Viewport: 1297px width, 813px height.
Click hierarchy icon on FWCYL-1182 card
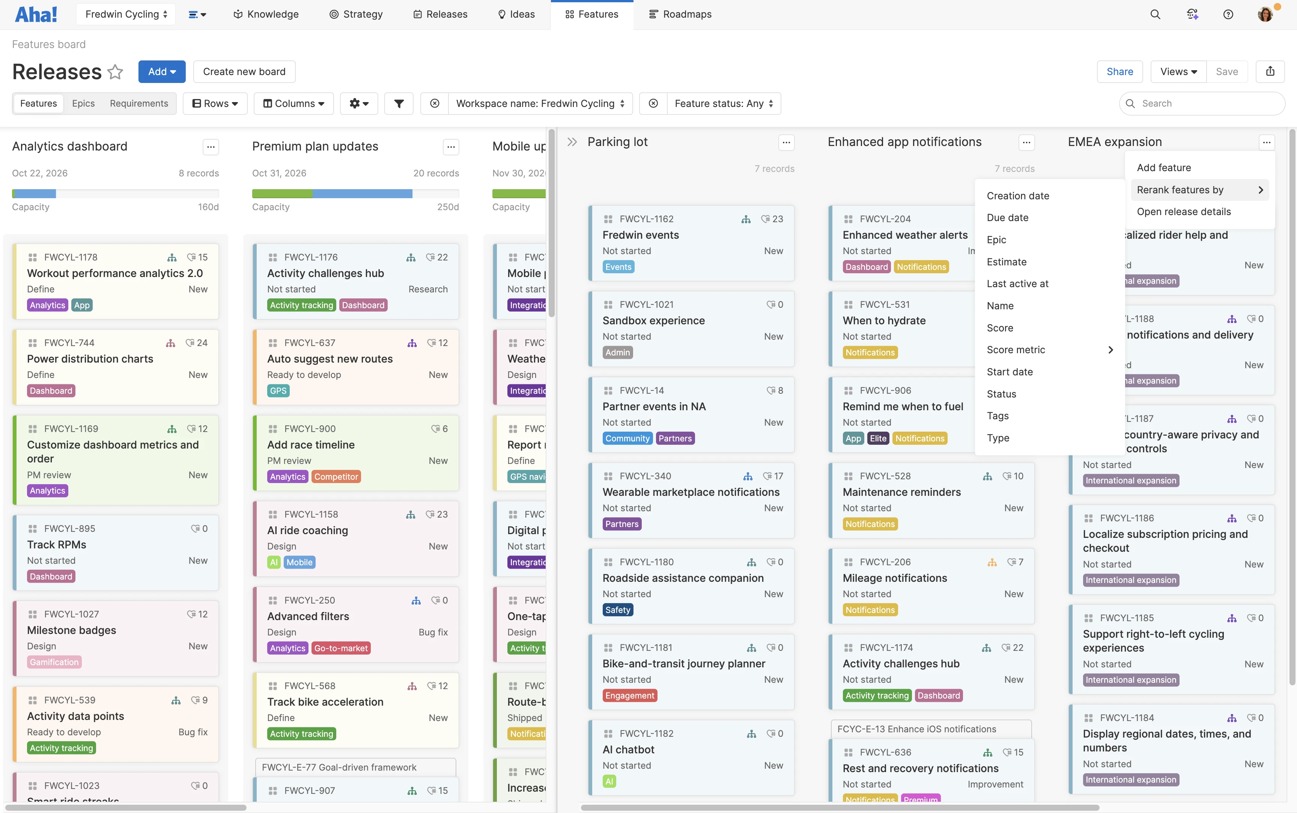(751, 734)
